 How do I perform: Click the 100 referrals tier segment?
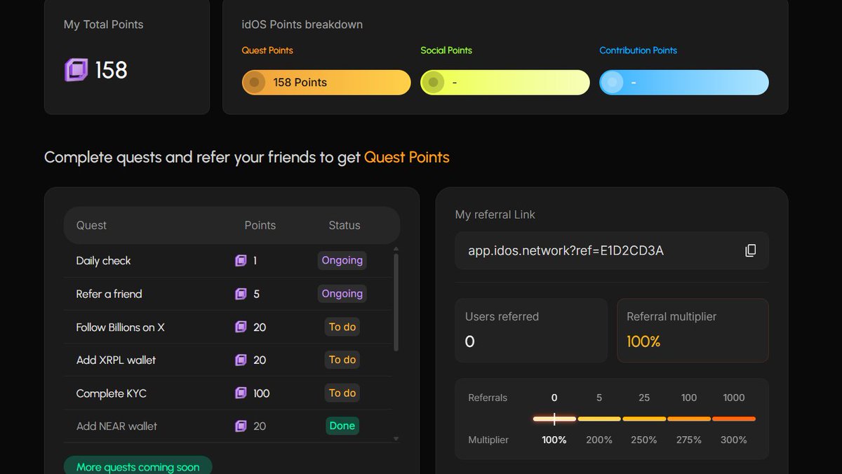coord(689,419)
